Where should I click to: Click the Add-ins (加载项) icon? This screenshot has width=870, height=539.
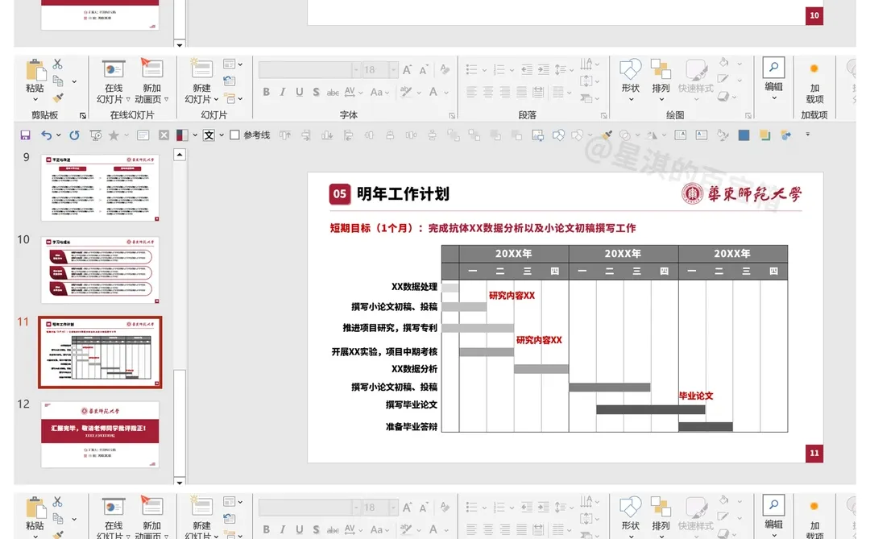coord(814,78)
